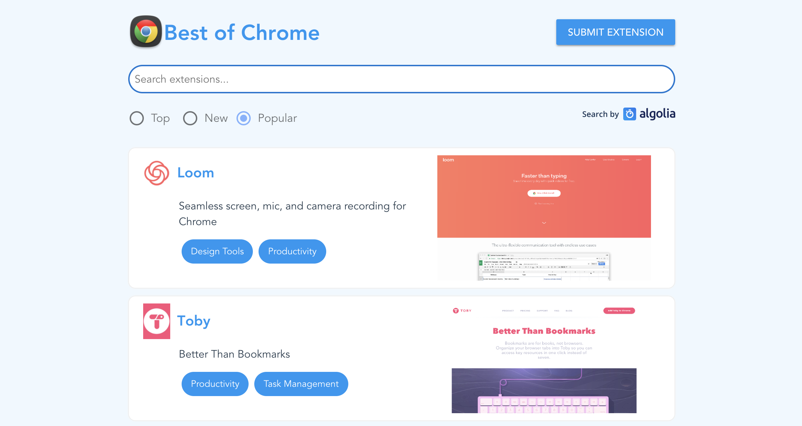The width and height of the screenshot is (802, 426).
Task: Select the New sorting option
Action: point(190,118)
